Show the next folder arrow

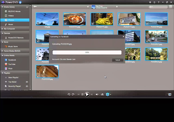tap(117, 7)
